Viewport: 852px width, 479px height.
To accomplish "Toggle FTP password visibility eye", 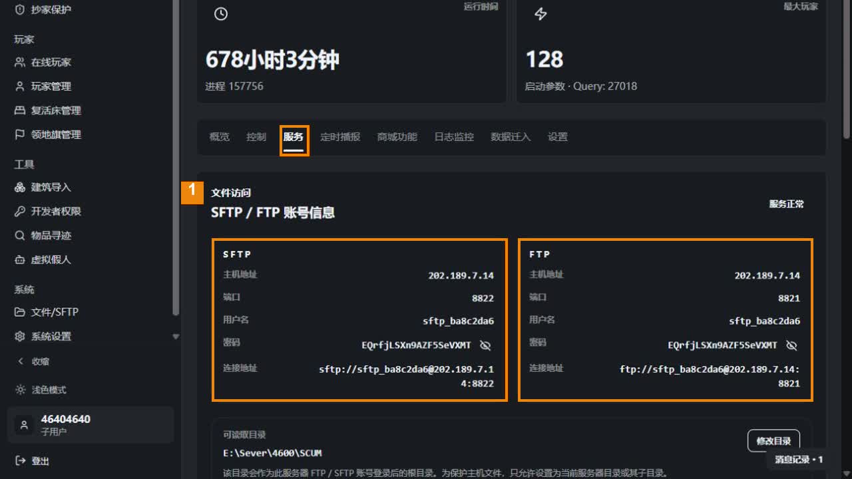I will click(791, 345).
